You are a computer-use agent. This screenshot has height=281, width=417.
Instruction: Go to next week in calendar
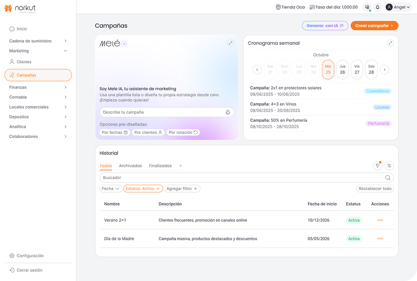(384, 70)
